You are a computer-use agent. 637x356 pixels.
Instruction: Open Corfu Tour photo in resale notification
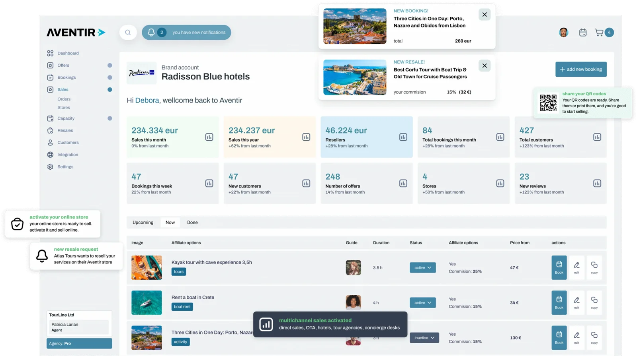(355, 77)
